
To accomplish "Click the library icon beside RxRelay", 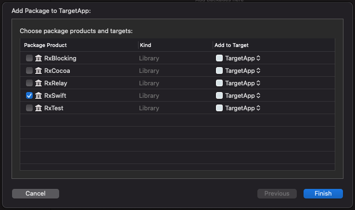I will [38, 83].
